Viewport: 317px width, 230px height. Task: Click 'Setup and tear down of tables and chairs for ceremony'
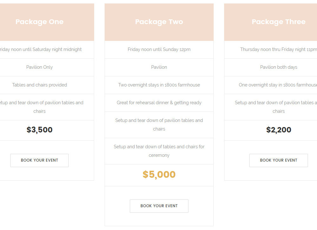tap(159, 151)
